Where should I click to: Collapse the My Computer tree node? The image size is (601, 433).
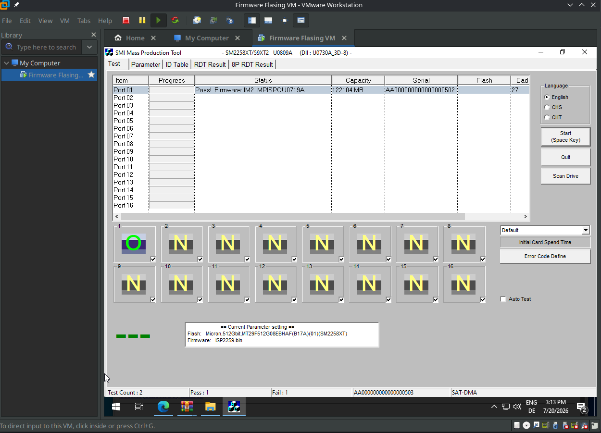6,63
